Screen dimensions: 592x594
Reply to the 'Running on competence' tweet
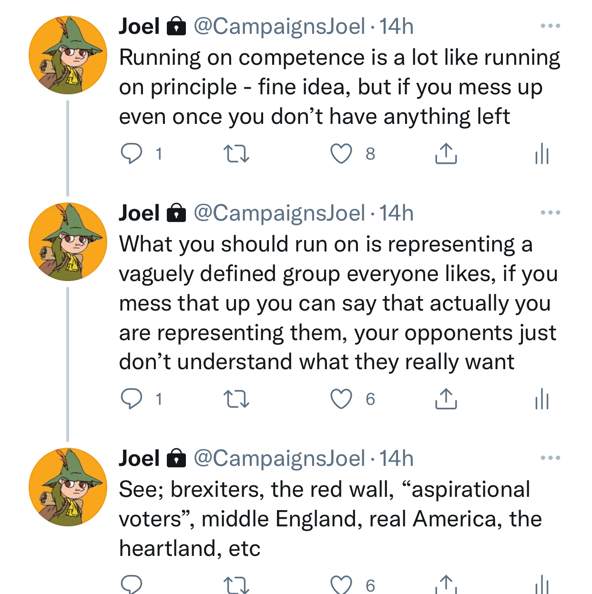tap(131, 154)
